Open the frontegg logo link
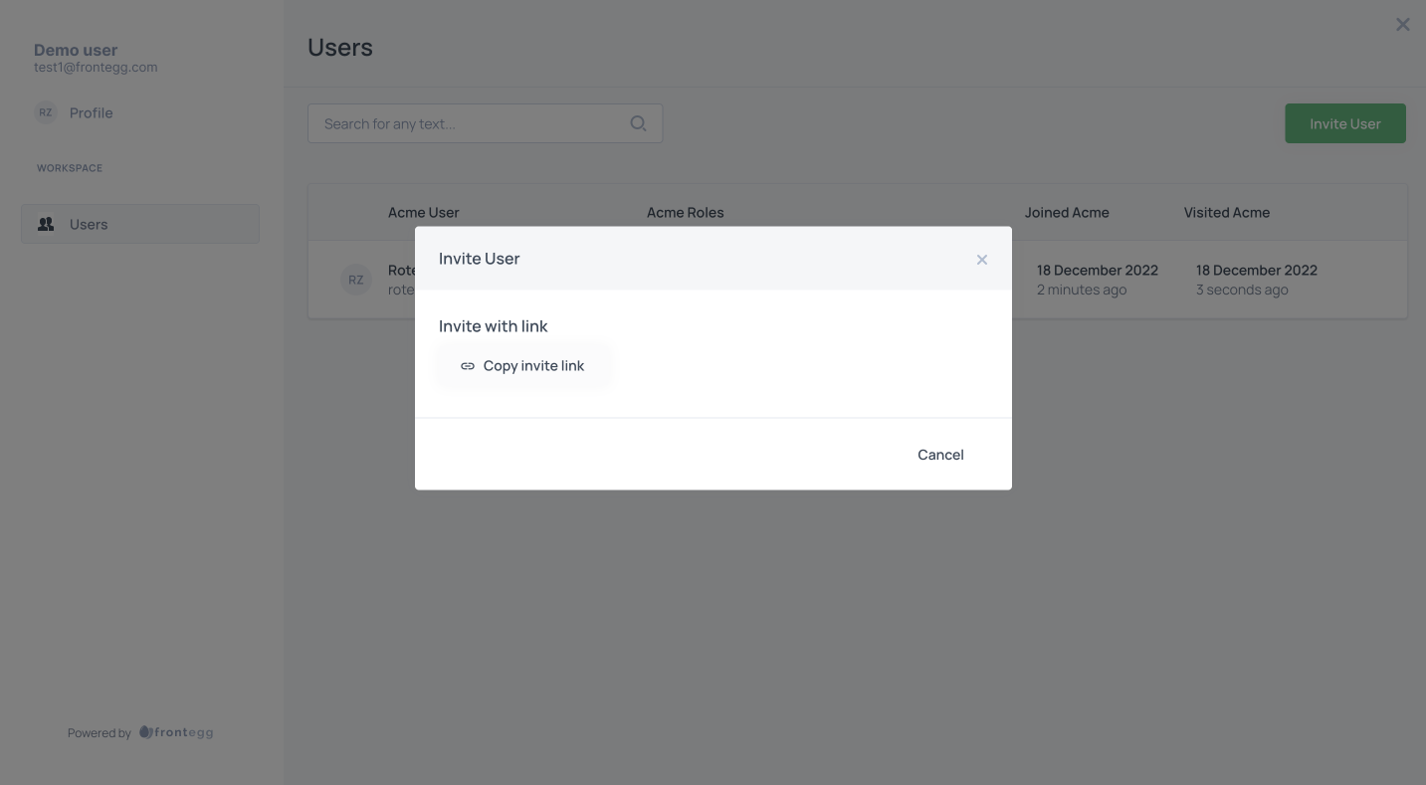This screenshot has height=785, width=1426. click(176, 732)
